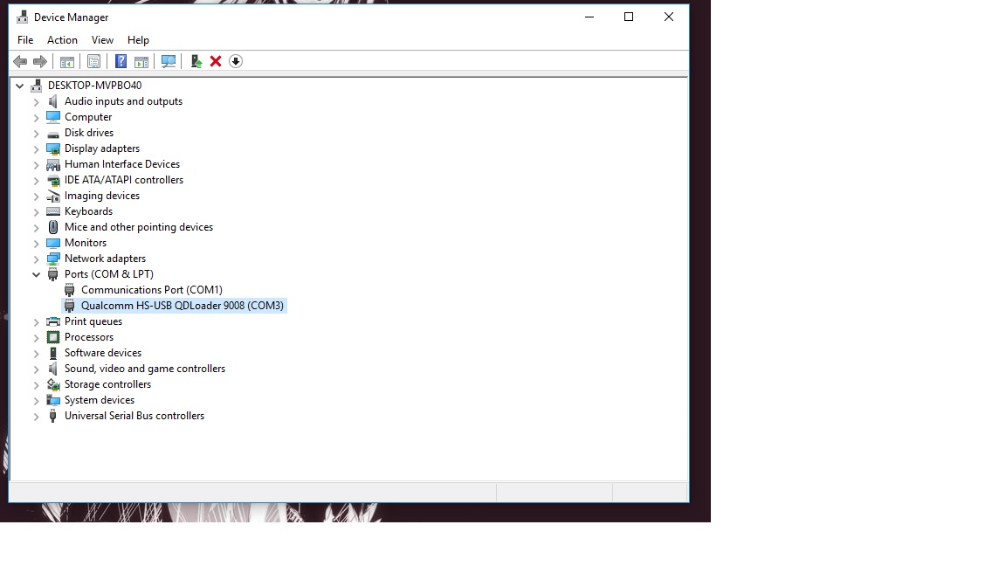This screenshot has height=566, width=1006.
Task: Collapse the Ports (COM & LPT) category
Action: click(x=37, y=274)
